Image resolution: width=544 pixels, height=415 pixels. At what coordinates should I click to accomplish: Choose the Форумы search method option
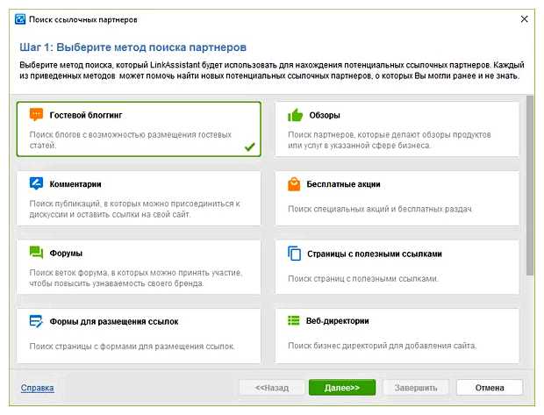(x=138, y=267)
